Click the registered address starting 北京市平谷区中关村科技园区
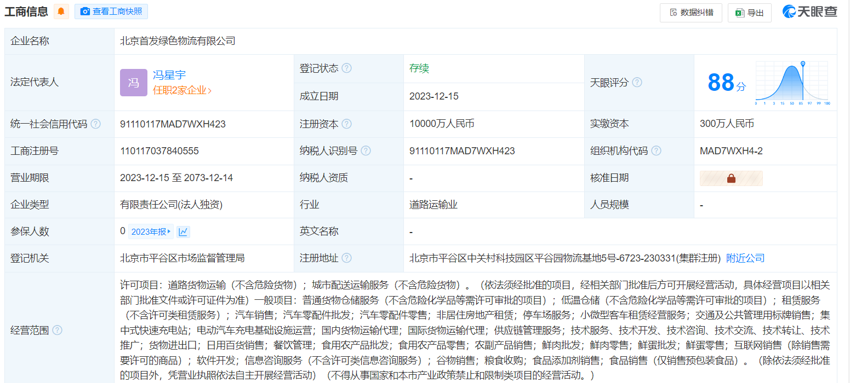Viewport: 850px width, 383px height. click(564, 258)
